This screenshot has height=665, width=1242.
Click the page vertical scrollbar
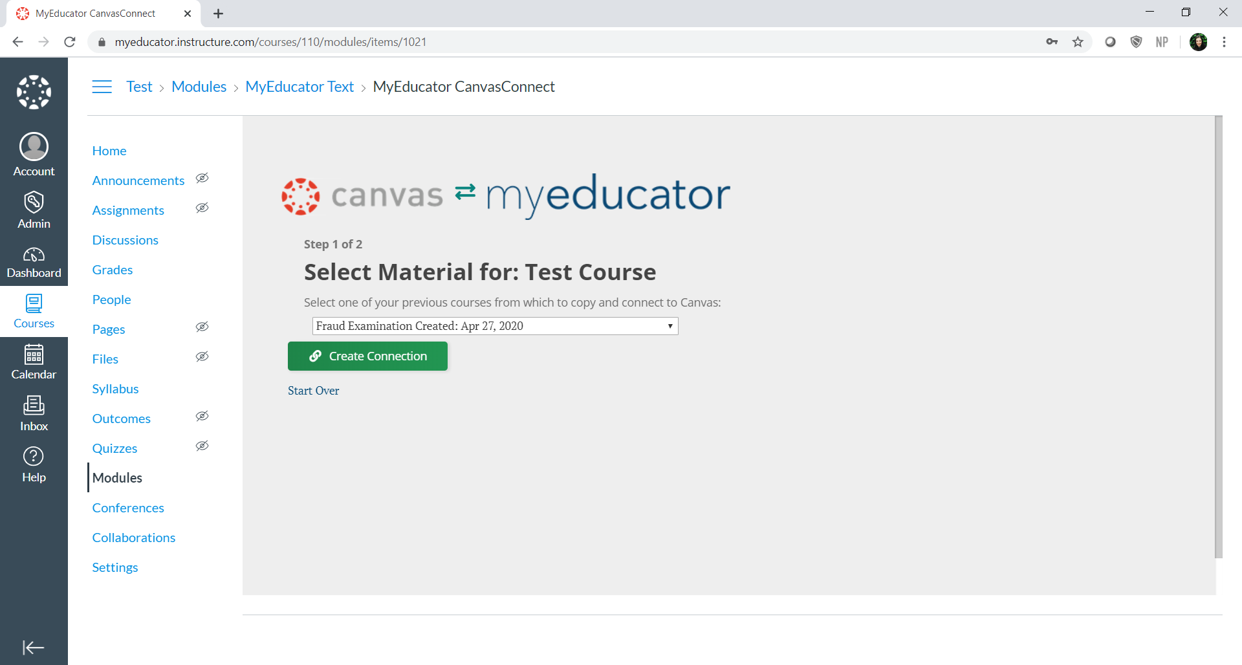1219,336
